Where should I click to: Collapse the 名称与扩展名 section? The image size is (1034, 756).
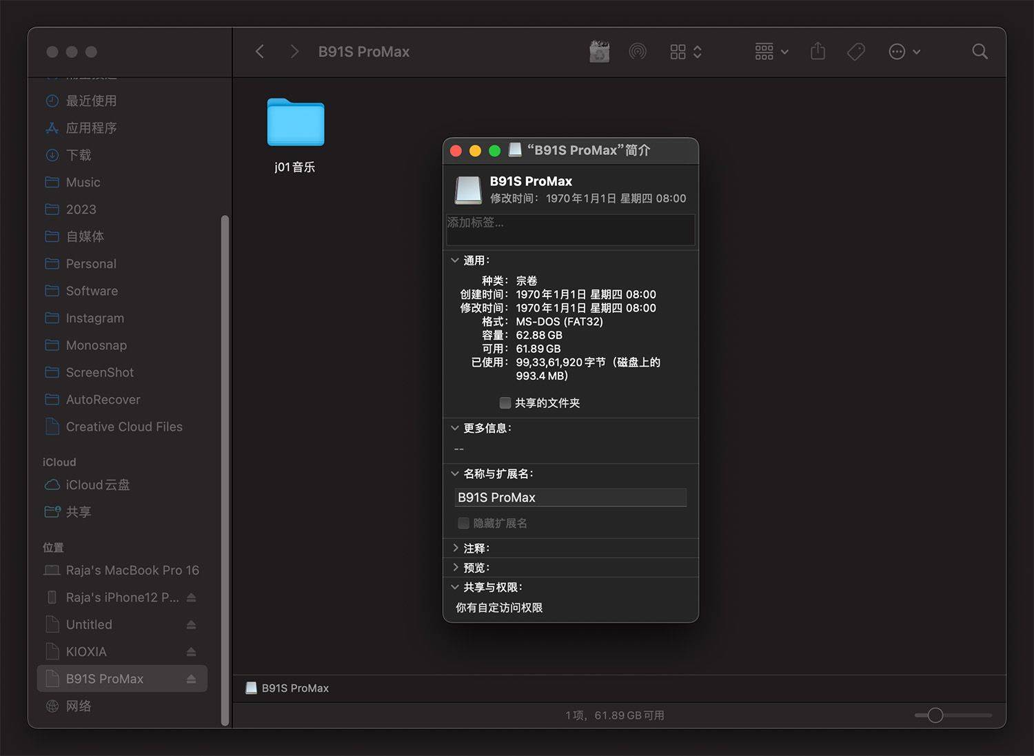[454, 474]
